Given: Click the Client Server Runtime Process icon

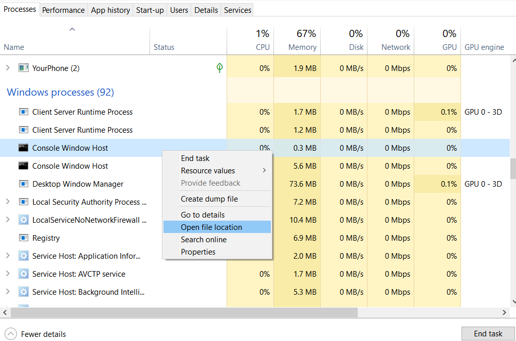Looking at the screenshot, I should pos(24,112).
